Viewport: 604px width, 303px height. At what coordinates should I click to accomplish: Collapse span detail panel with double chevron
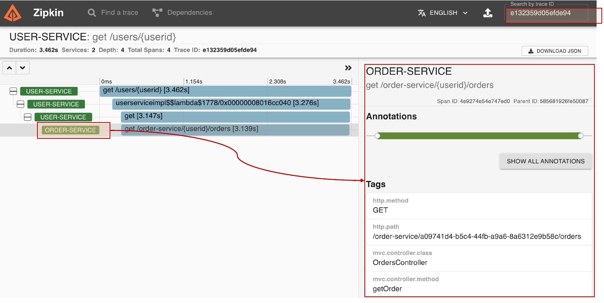[348, 68]
